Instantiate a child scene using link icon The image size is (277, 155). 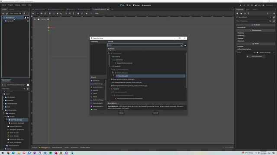(x=7, y=13)
